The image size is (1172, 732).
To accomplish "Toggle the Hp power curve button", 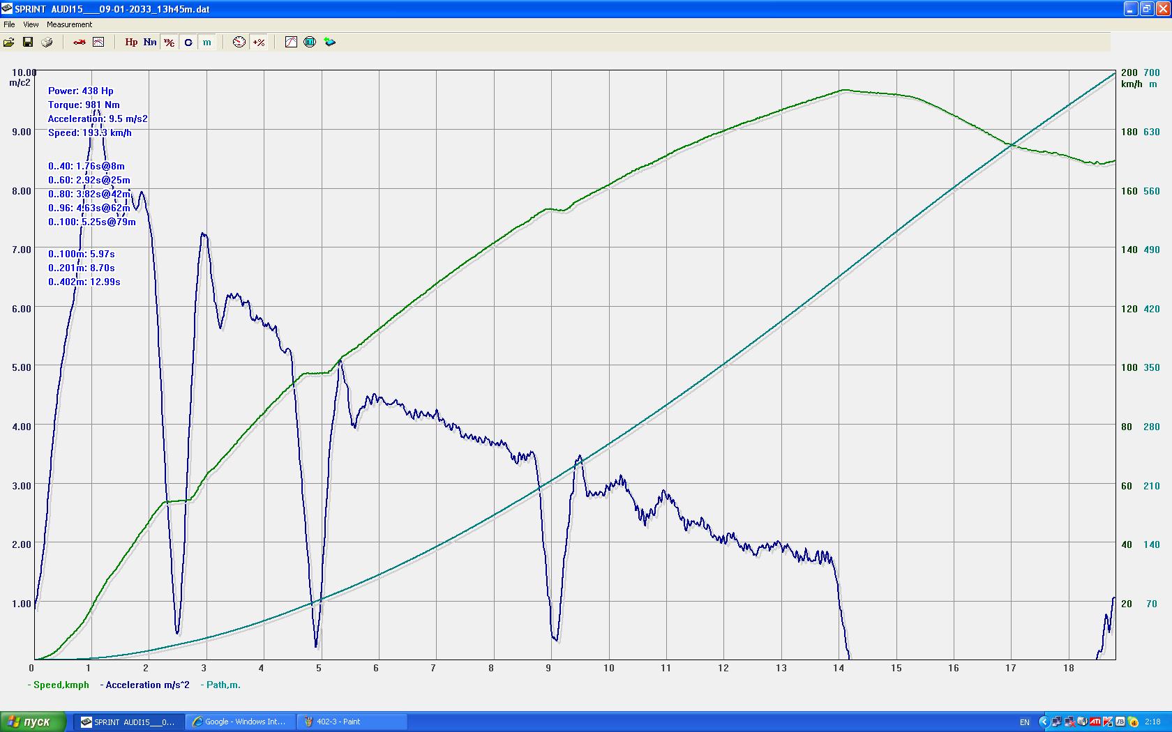I will click(x=131, y=43).
